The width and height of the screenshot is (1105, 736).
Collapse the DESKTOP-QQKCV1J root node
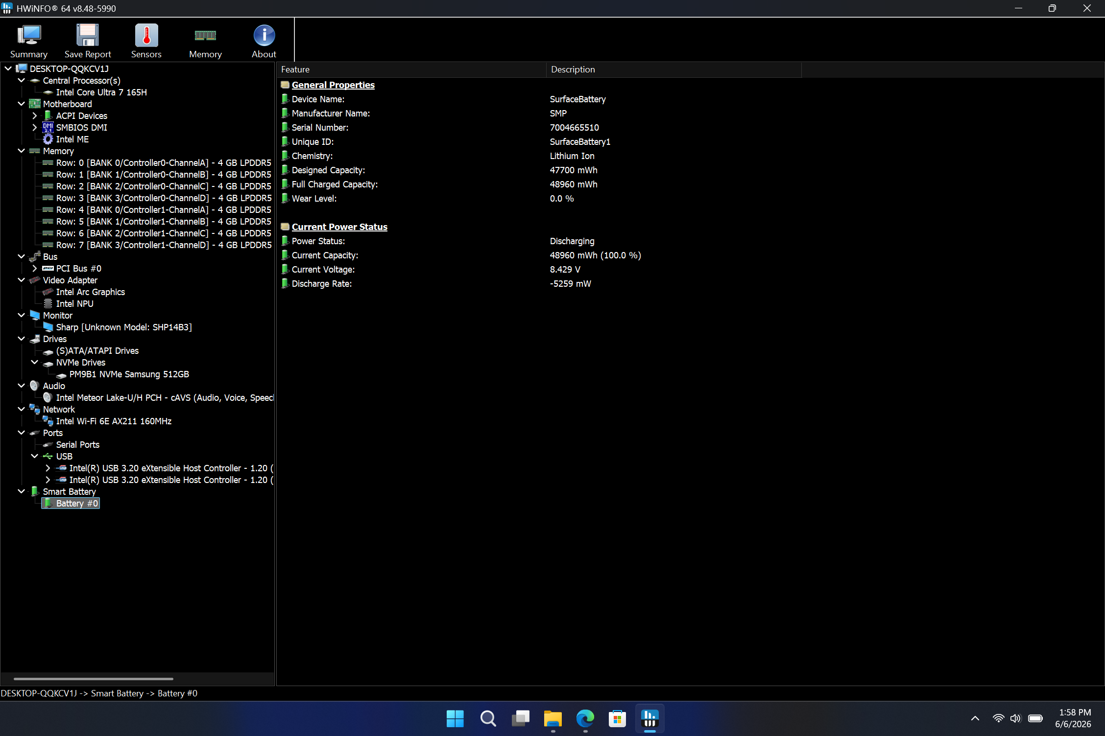tap(8, 69)
